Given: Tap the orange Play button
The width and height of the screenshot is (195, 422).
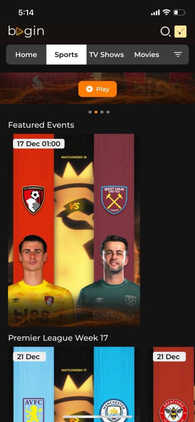Looking at the screenshot, I should point(97,89).
